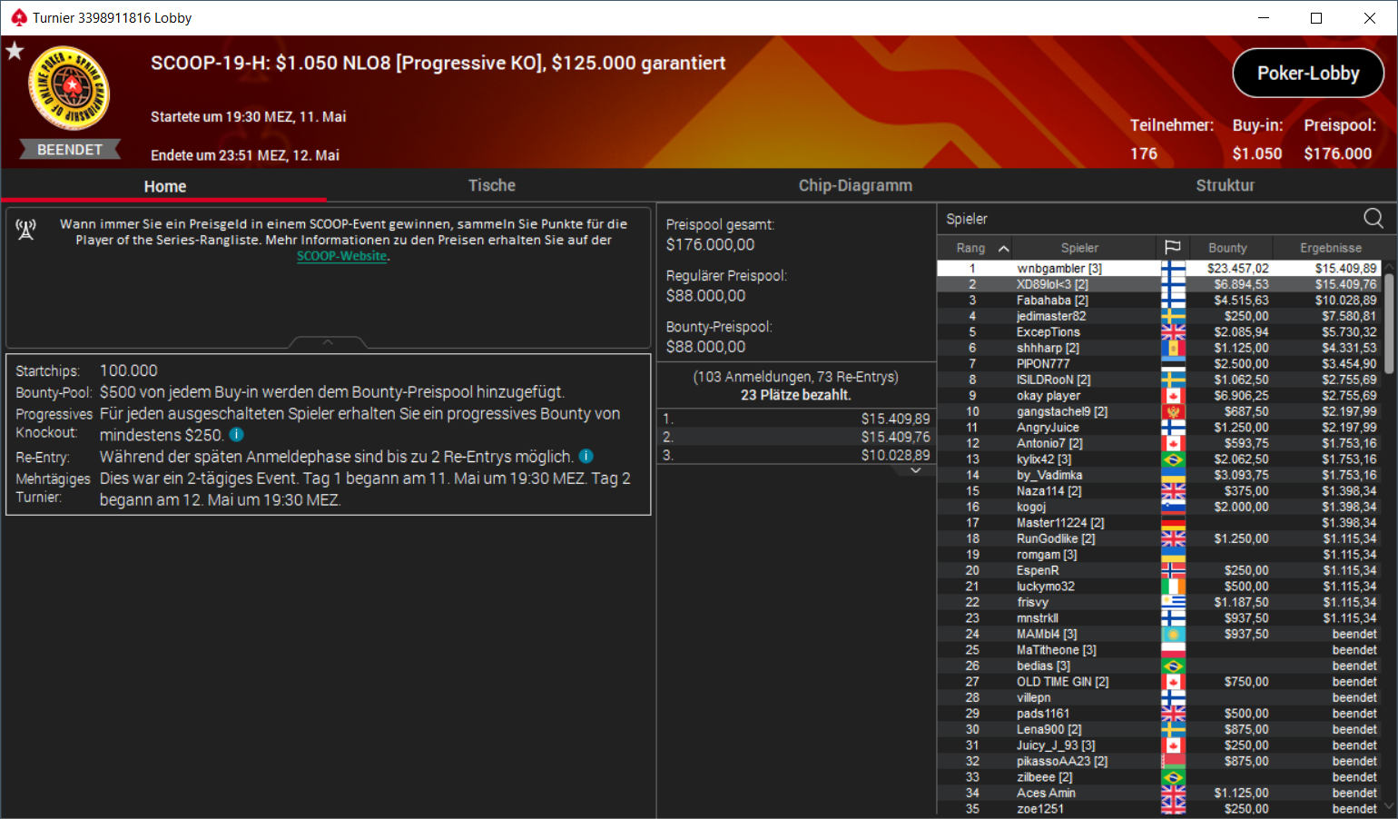This screenshot has width=1398, height=819.
Task: Select player row EspenR
Action: [1159, 570]
